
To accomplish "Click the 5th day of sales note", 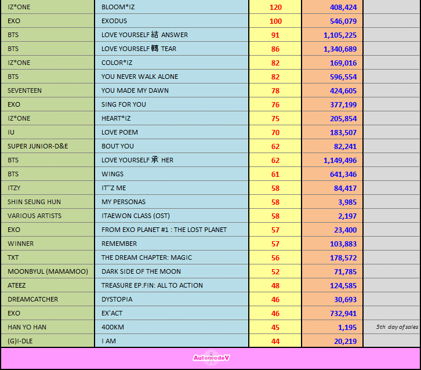I will click(x=397, y=327).
